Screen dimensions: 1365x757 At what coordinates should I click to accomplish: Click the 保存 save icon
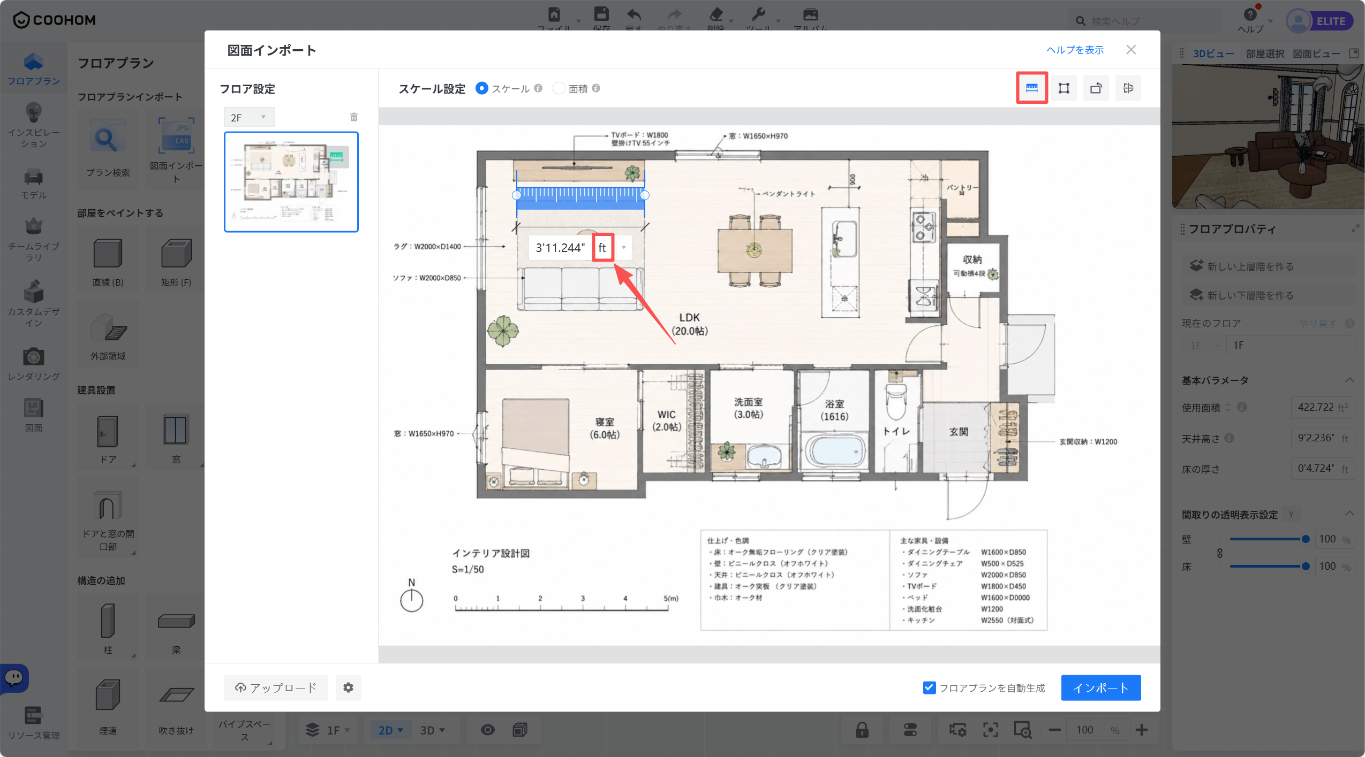[601, 15]
